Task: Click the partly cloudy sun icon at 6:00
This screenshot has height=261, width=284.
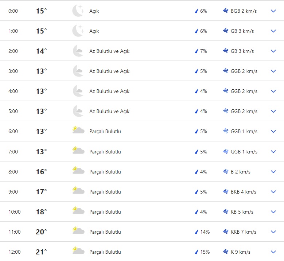Action: click(x=78, y=130)
